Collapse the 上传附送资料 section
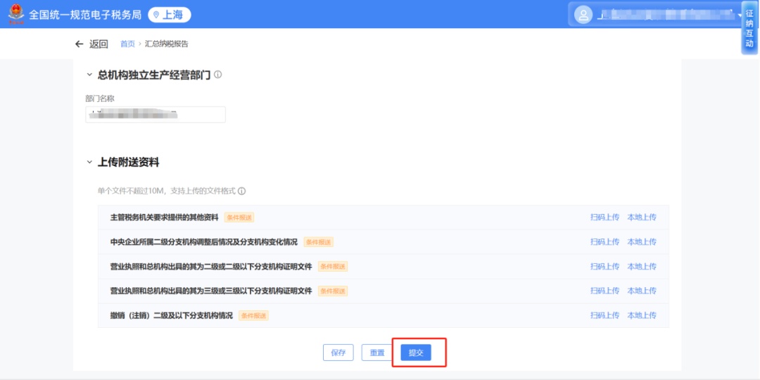Image resolution: width=760 pixels, height=380 pixels. tap(89, 163)
